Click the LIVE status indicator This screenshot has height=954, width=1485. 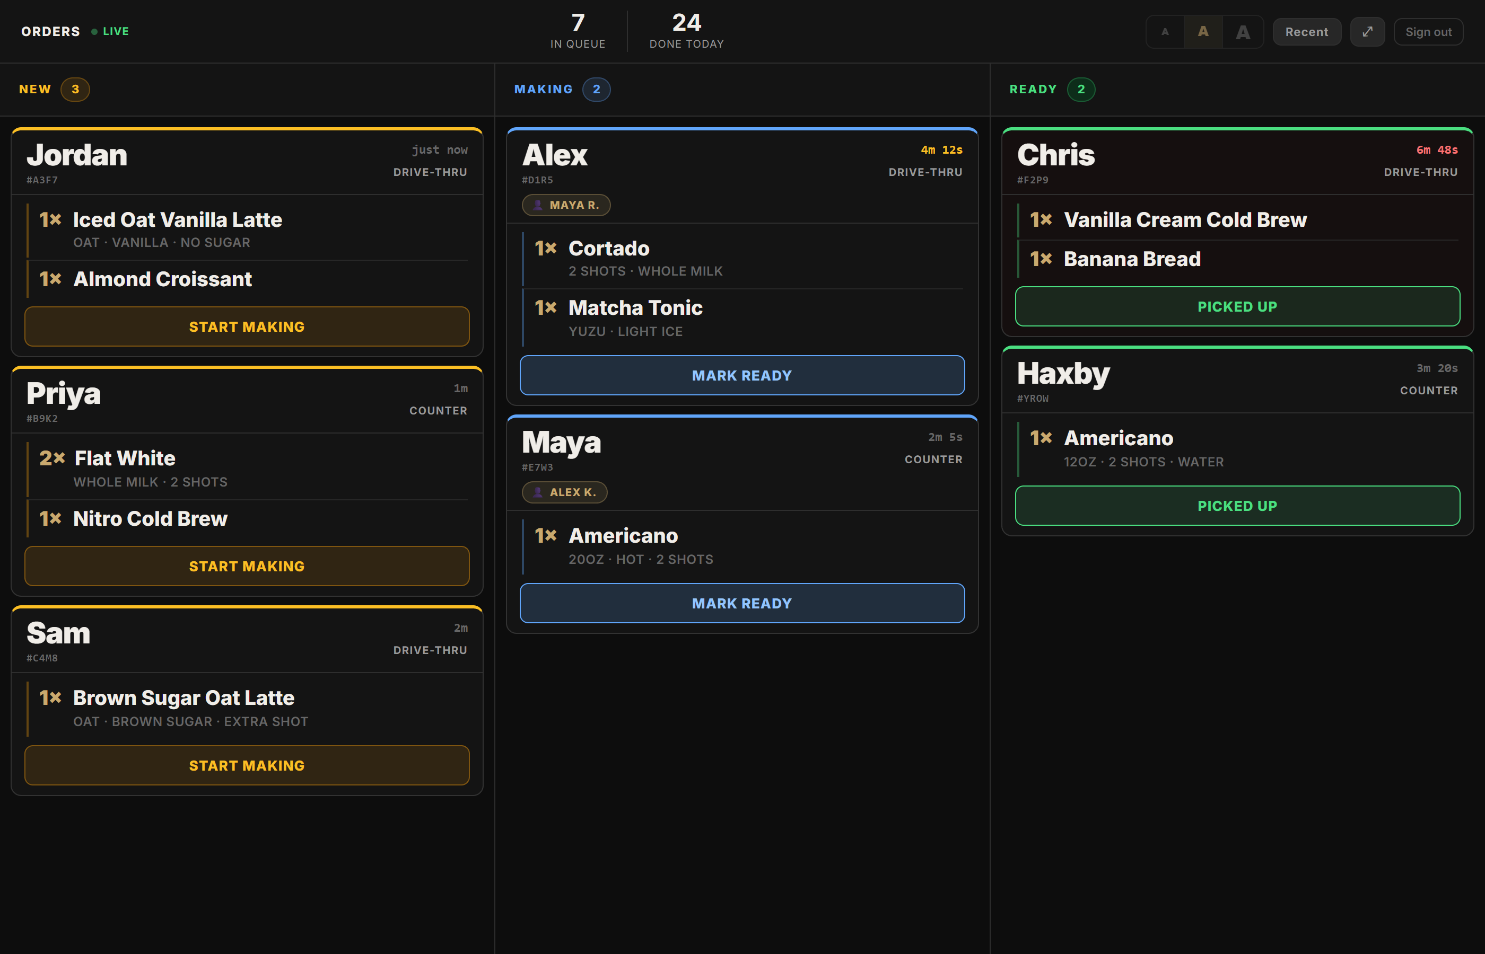110,31
